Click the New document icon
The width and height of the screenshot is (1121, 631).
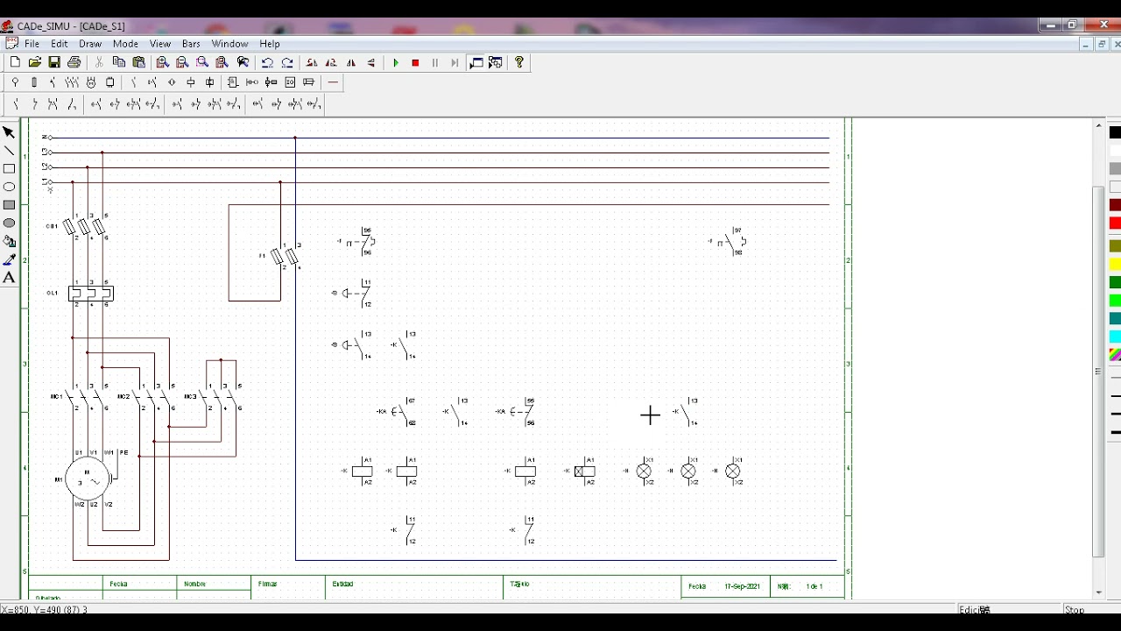point(15,62)
